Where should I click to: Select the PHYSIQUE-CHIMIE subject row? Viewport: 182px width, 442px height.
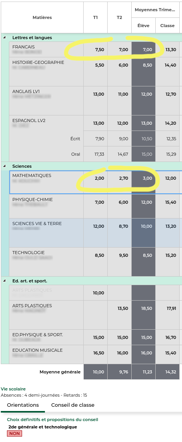tap(96, 206)
